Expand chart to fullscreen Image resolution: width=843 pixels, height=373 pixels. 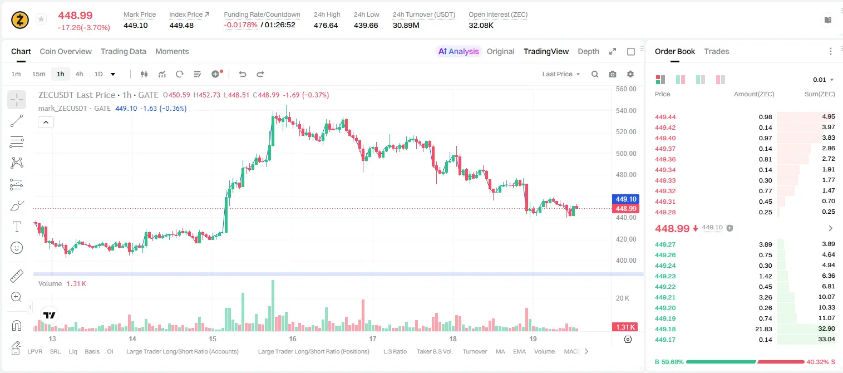point(613,51)
